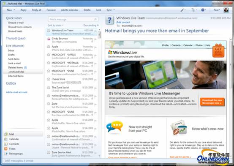Screen dimensions: 234x166
Task: Click the user profile picture
Action: pos(226,10)
